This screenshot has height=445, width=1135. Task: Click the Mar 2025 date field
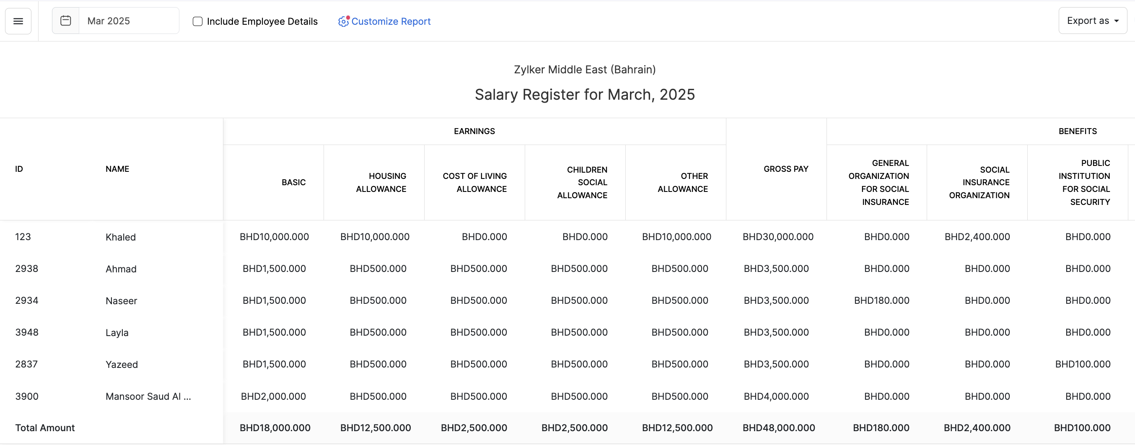tap(128, 21)
